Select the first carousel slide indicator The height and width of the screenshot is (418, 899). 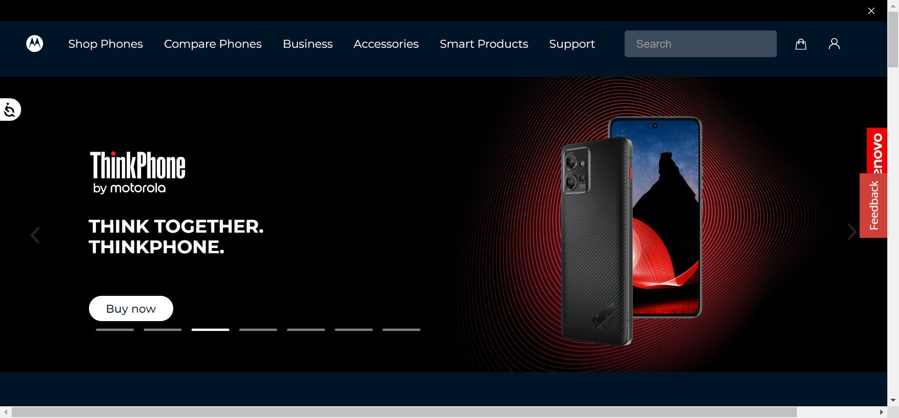115,330
